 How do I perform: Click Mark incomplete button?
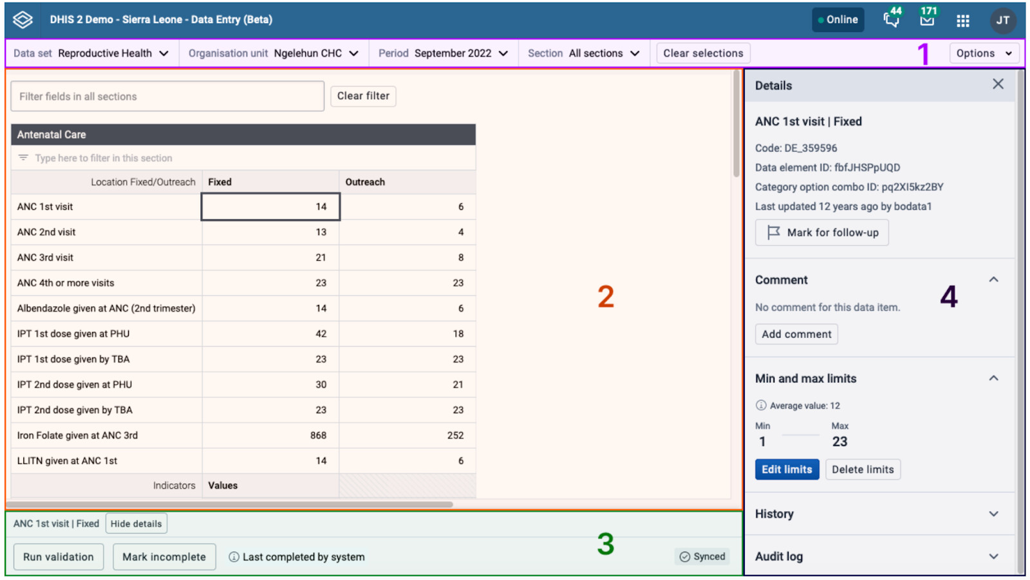pyautogui.click(x=164, y=557)
